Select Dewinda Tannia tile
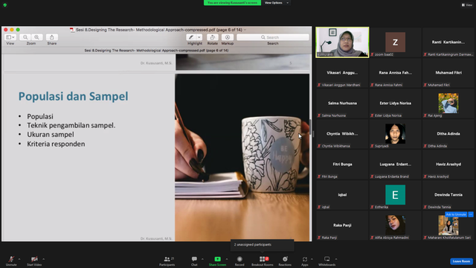476x268 pixels. 448,195
